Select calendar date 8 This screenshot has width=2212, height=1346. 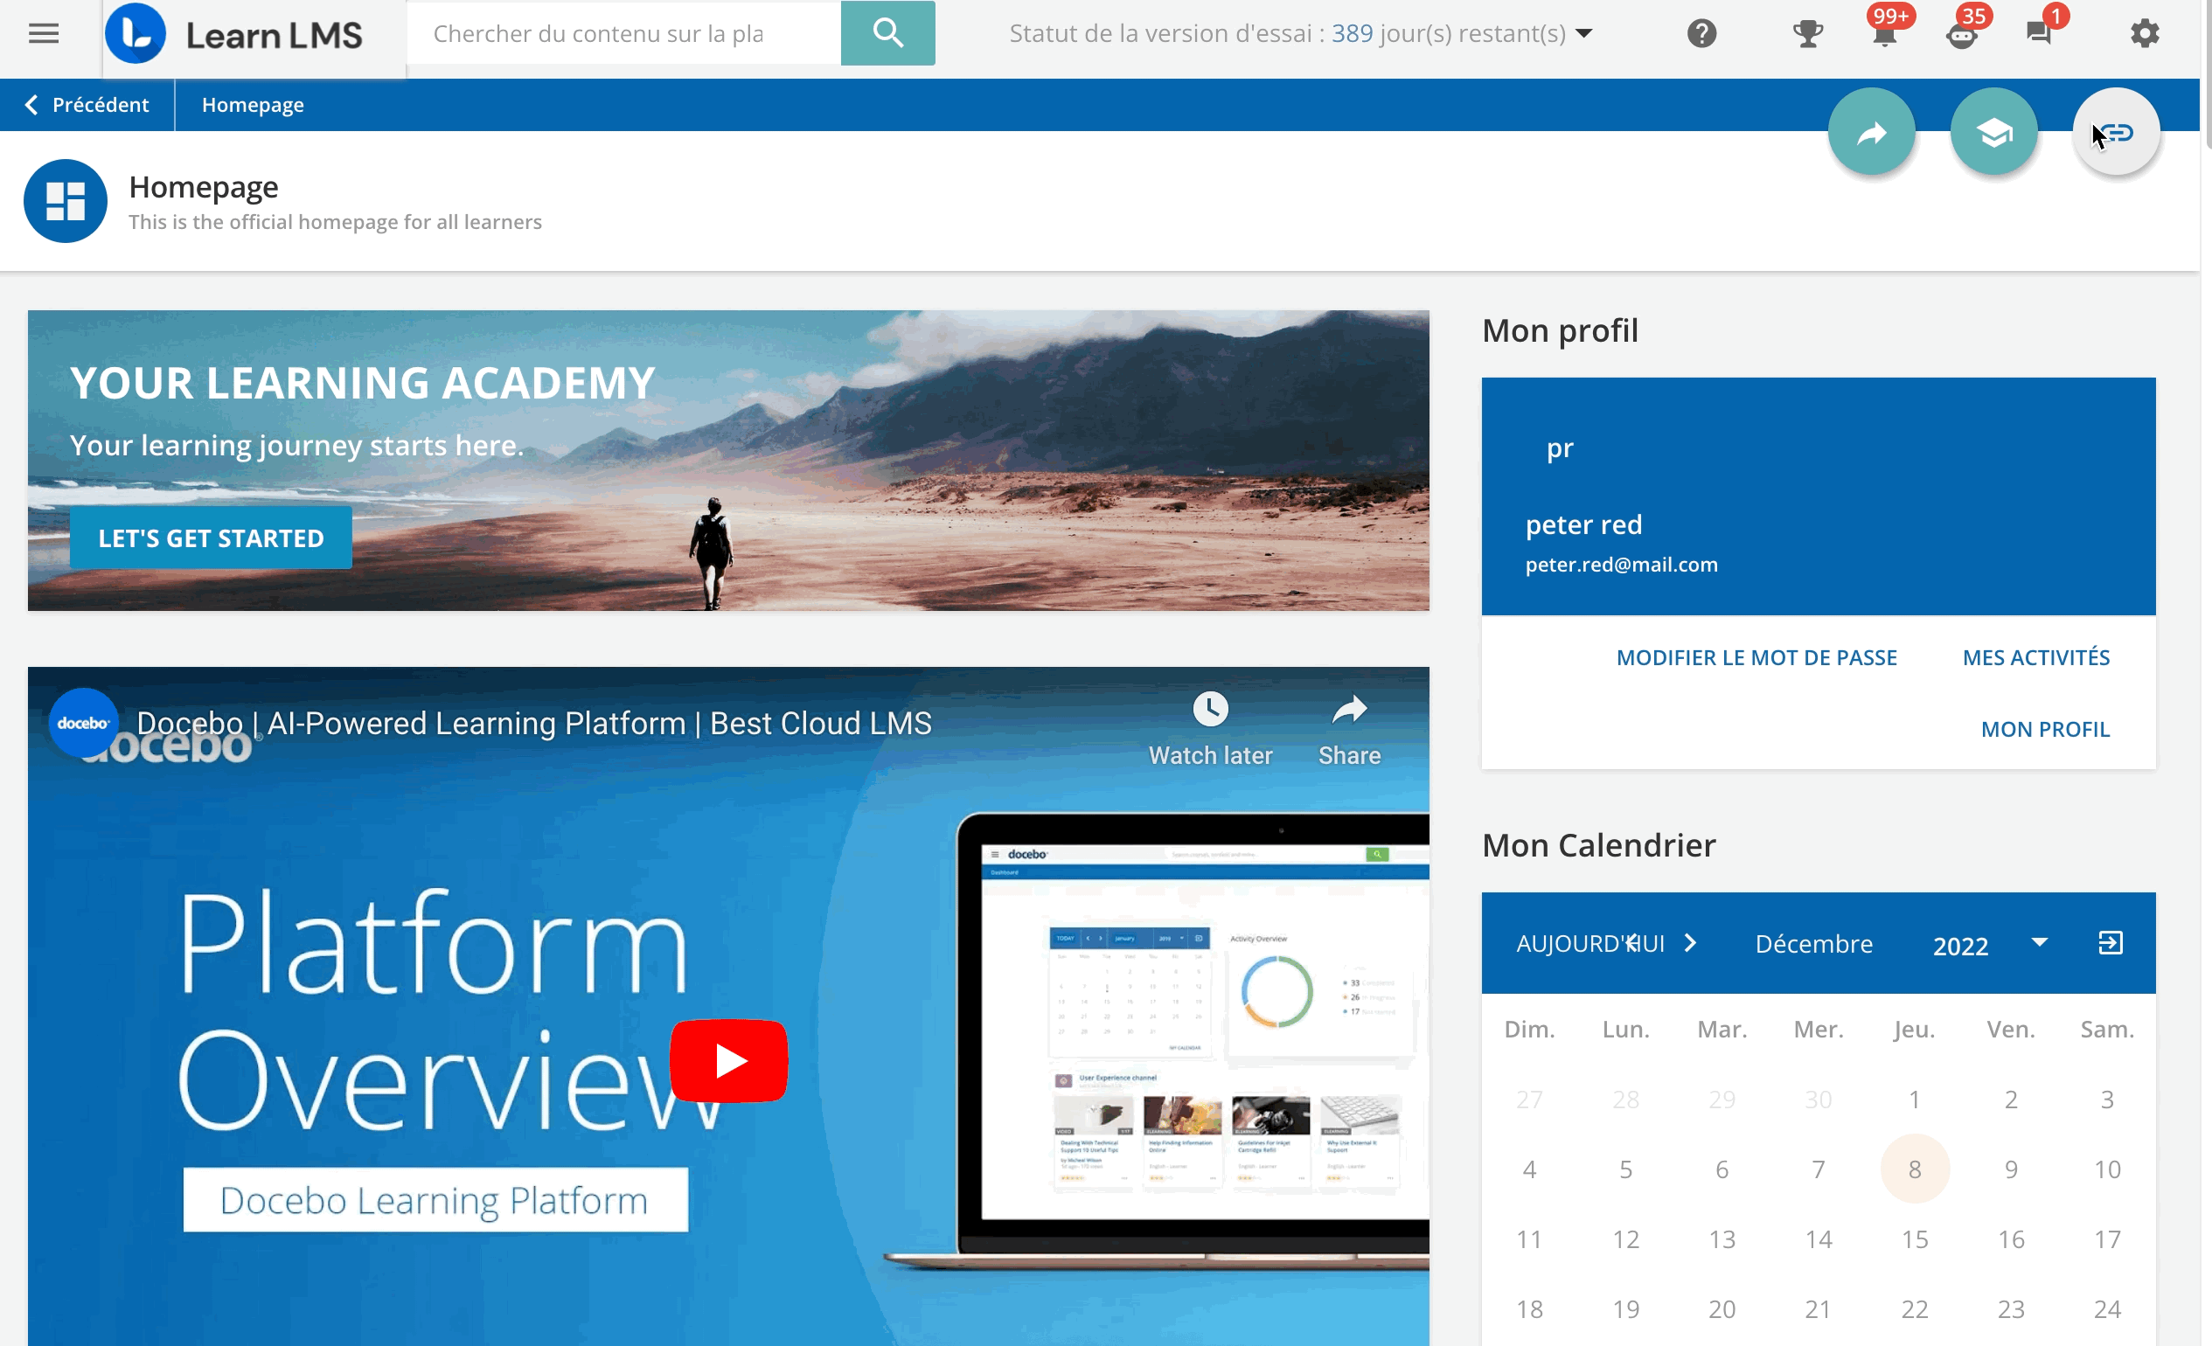pos(1914,1169)
